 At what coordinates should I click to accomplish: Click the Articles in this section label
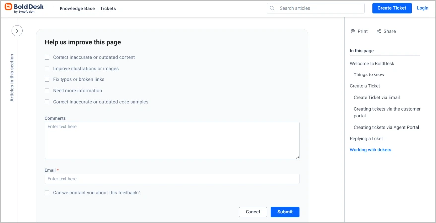point(12,77)
